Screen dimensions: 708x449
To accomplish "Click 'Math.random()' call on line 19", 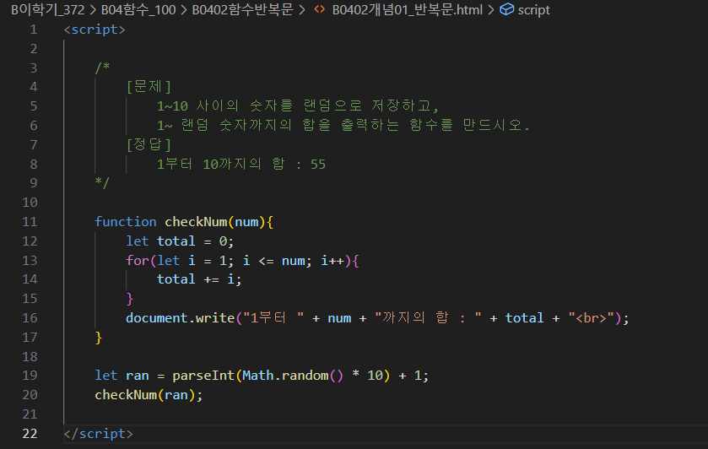I will pos(293,376).
